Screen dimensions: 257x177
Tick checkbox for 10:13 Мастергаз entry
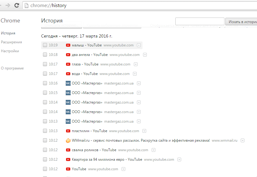pyautogui.click(x=45, y=121)
